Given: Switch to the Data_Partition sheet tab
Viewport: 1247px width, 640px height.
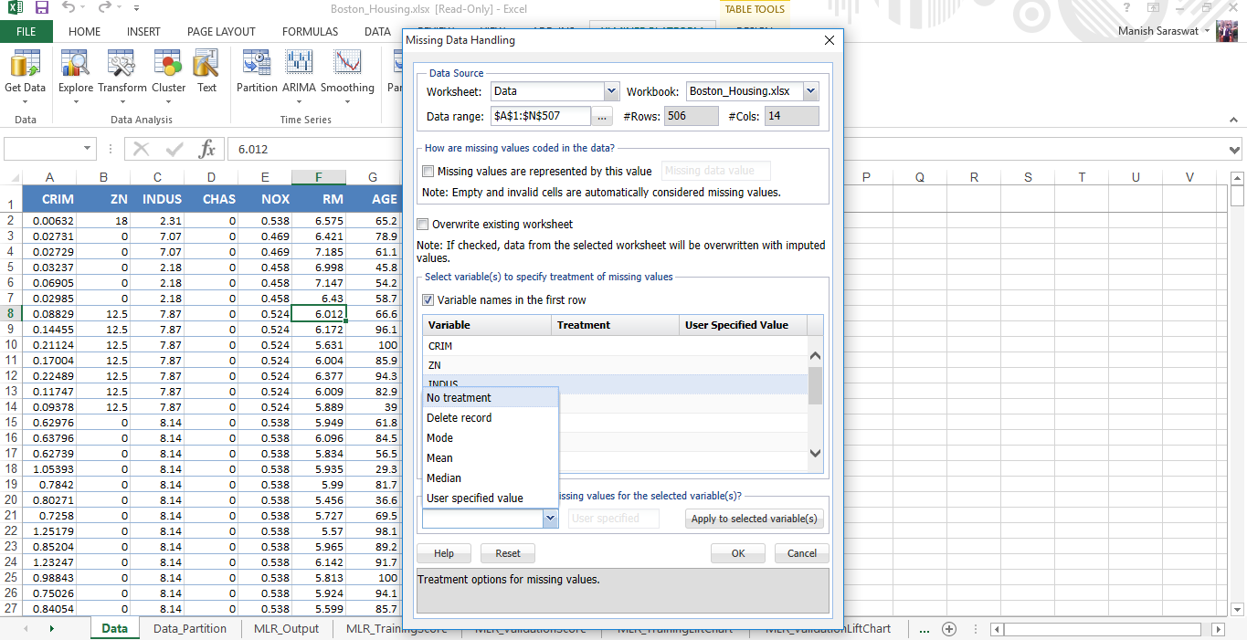Looking at the screenshot, I should [190, 628].
